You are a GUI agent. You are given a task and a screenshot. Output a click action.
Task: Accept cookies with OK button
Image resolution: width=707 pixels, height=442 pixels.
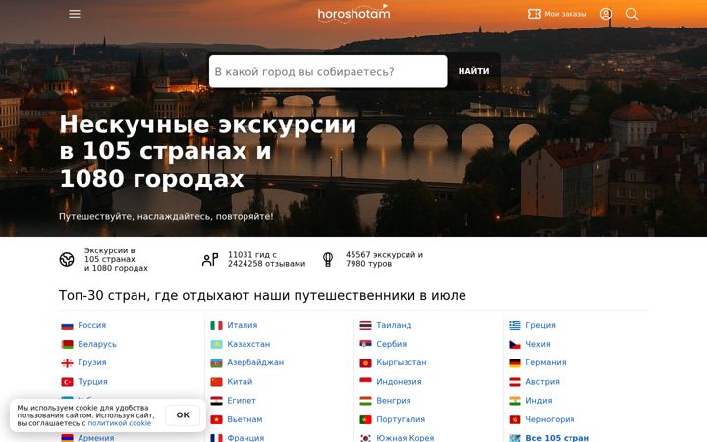pyautogui.click(x=183, y=414)
